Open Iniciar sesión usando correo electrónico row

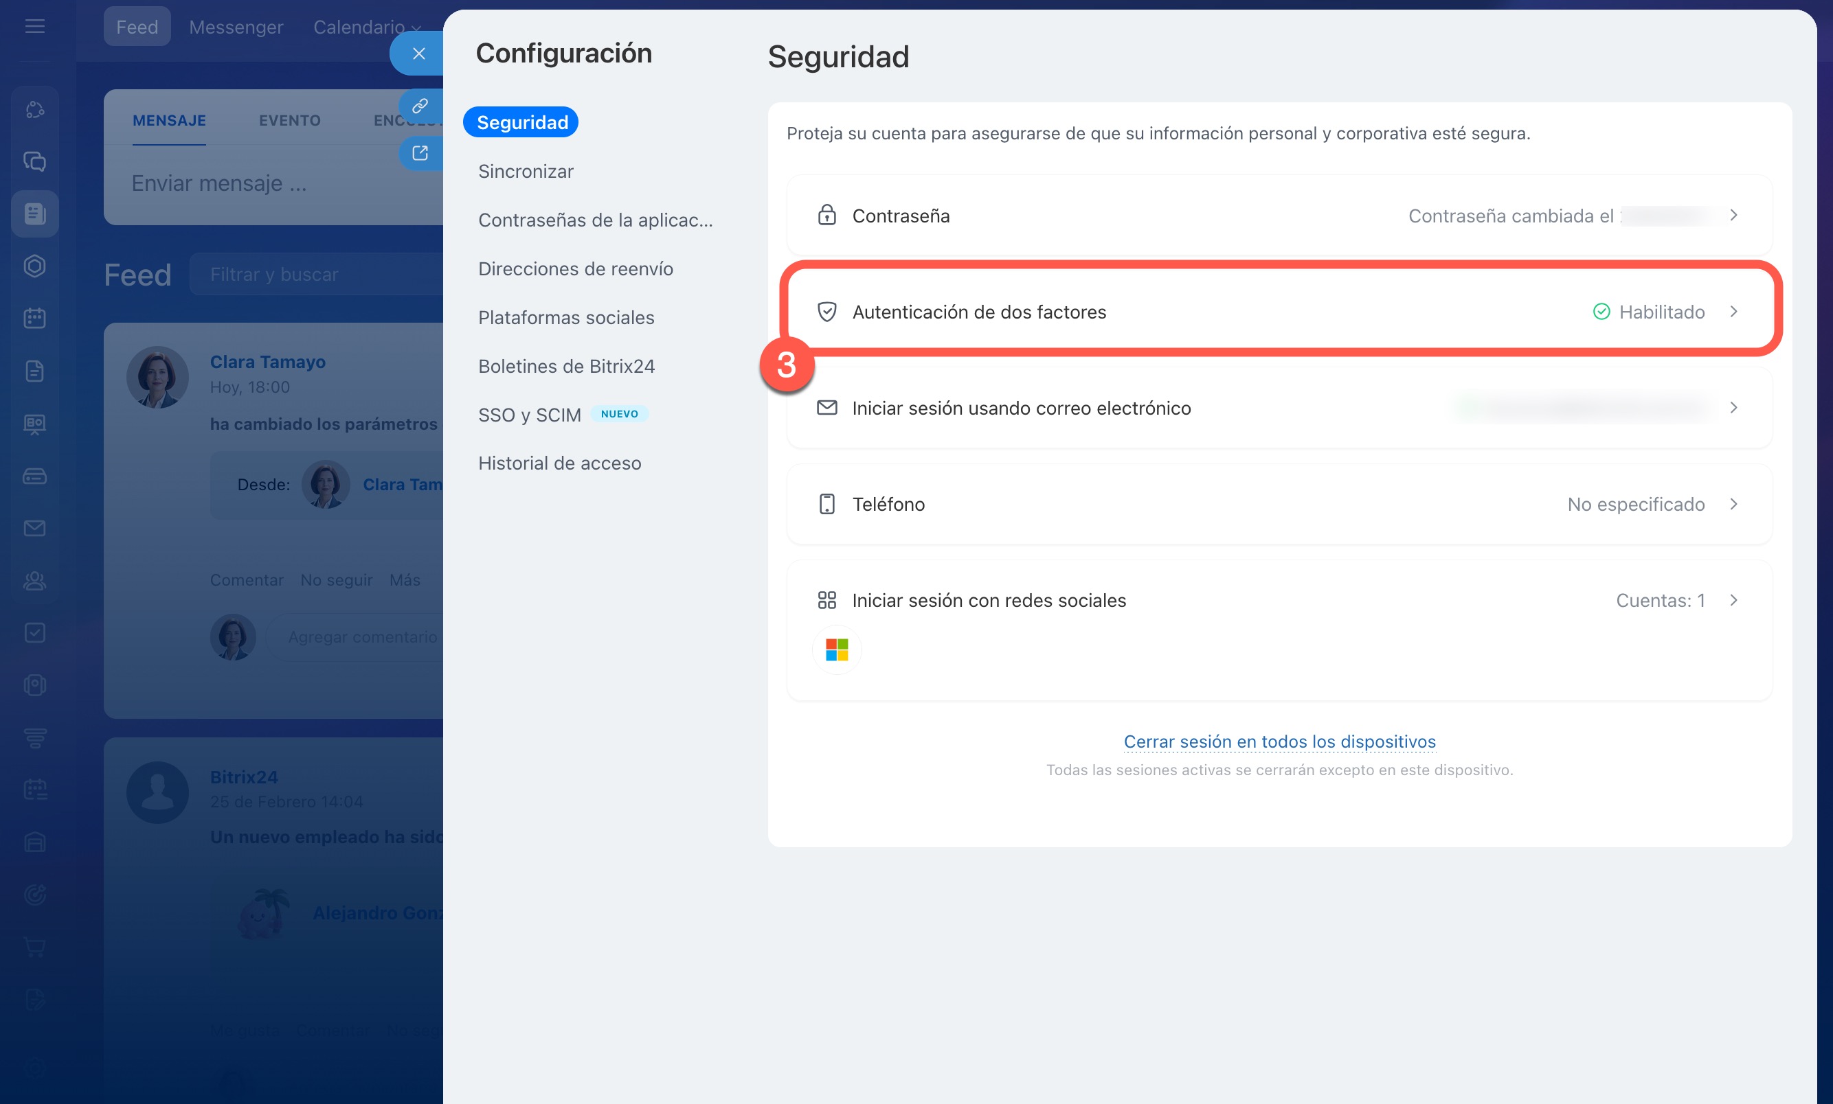pyautogui.click(x=1021, y=408)
